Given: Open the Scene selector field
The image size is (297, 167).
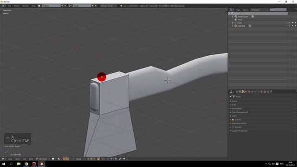Looking at the screenshot, I should click(x=82, y=6).
